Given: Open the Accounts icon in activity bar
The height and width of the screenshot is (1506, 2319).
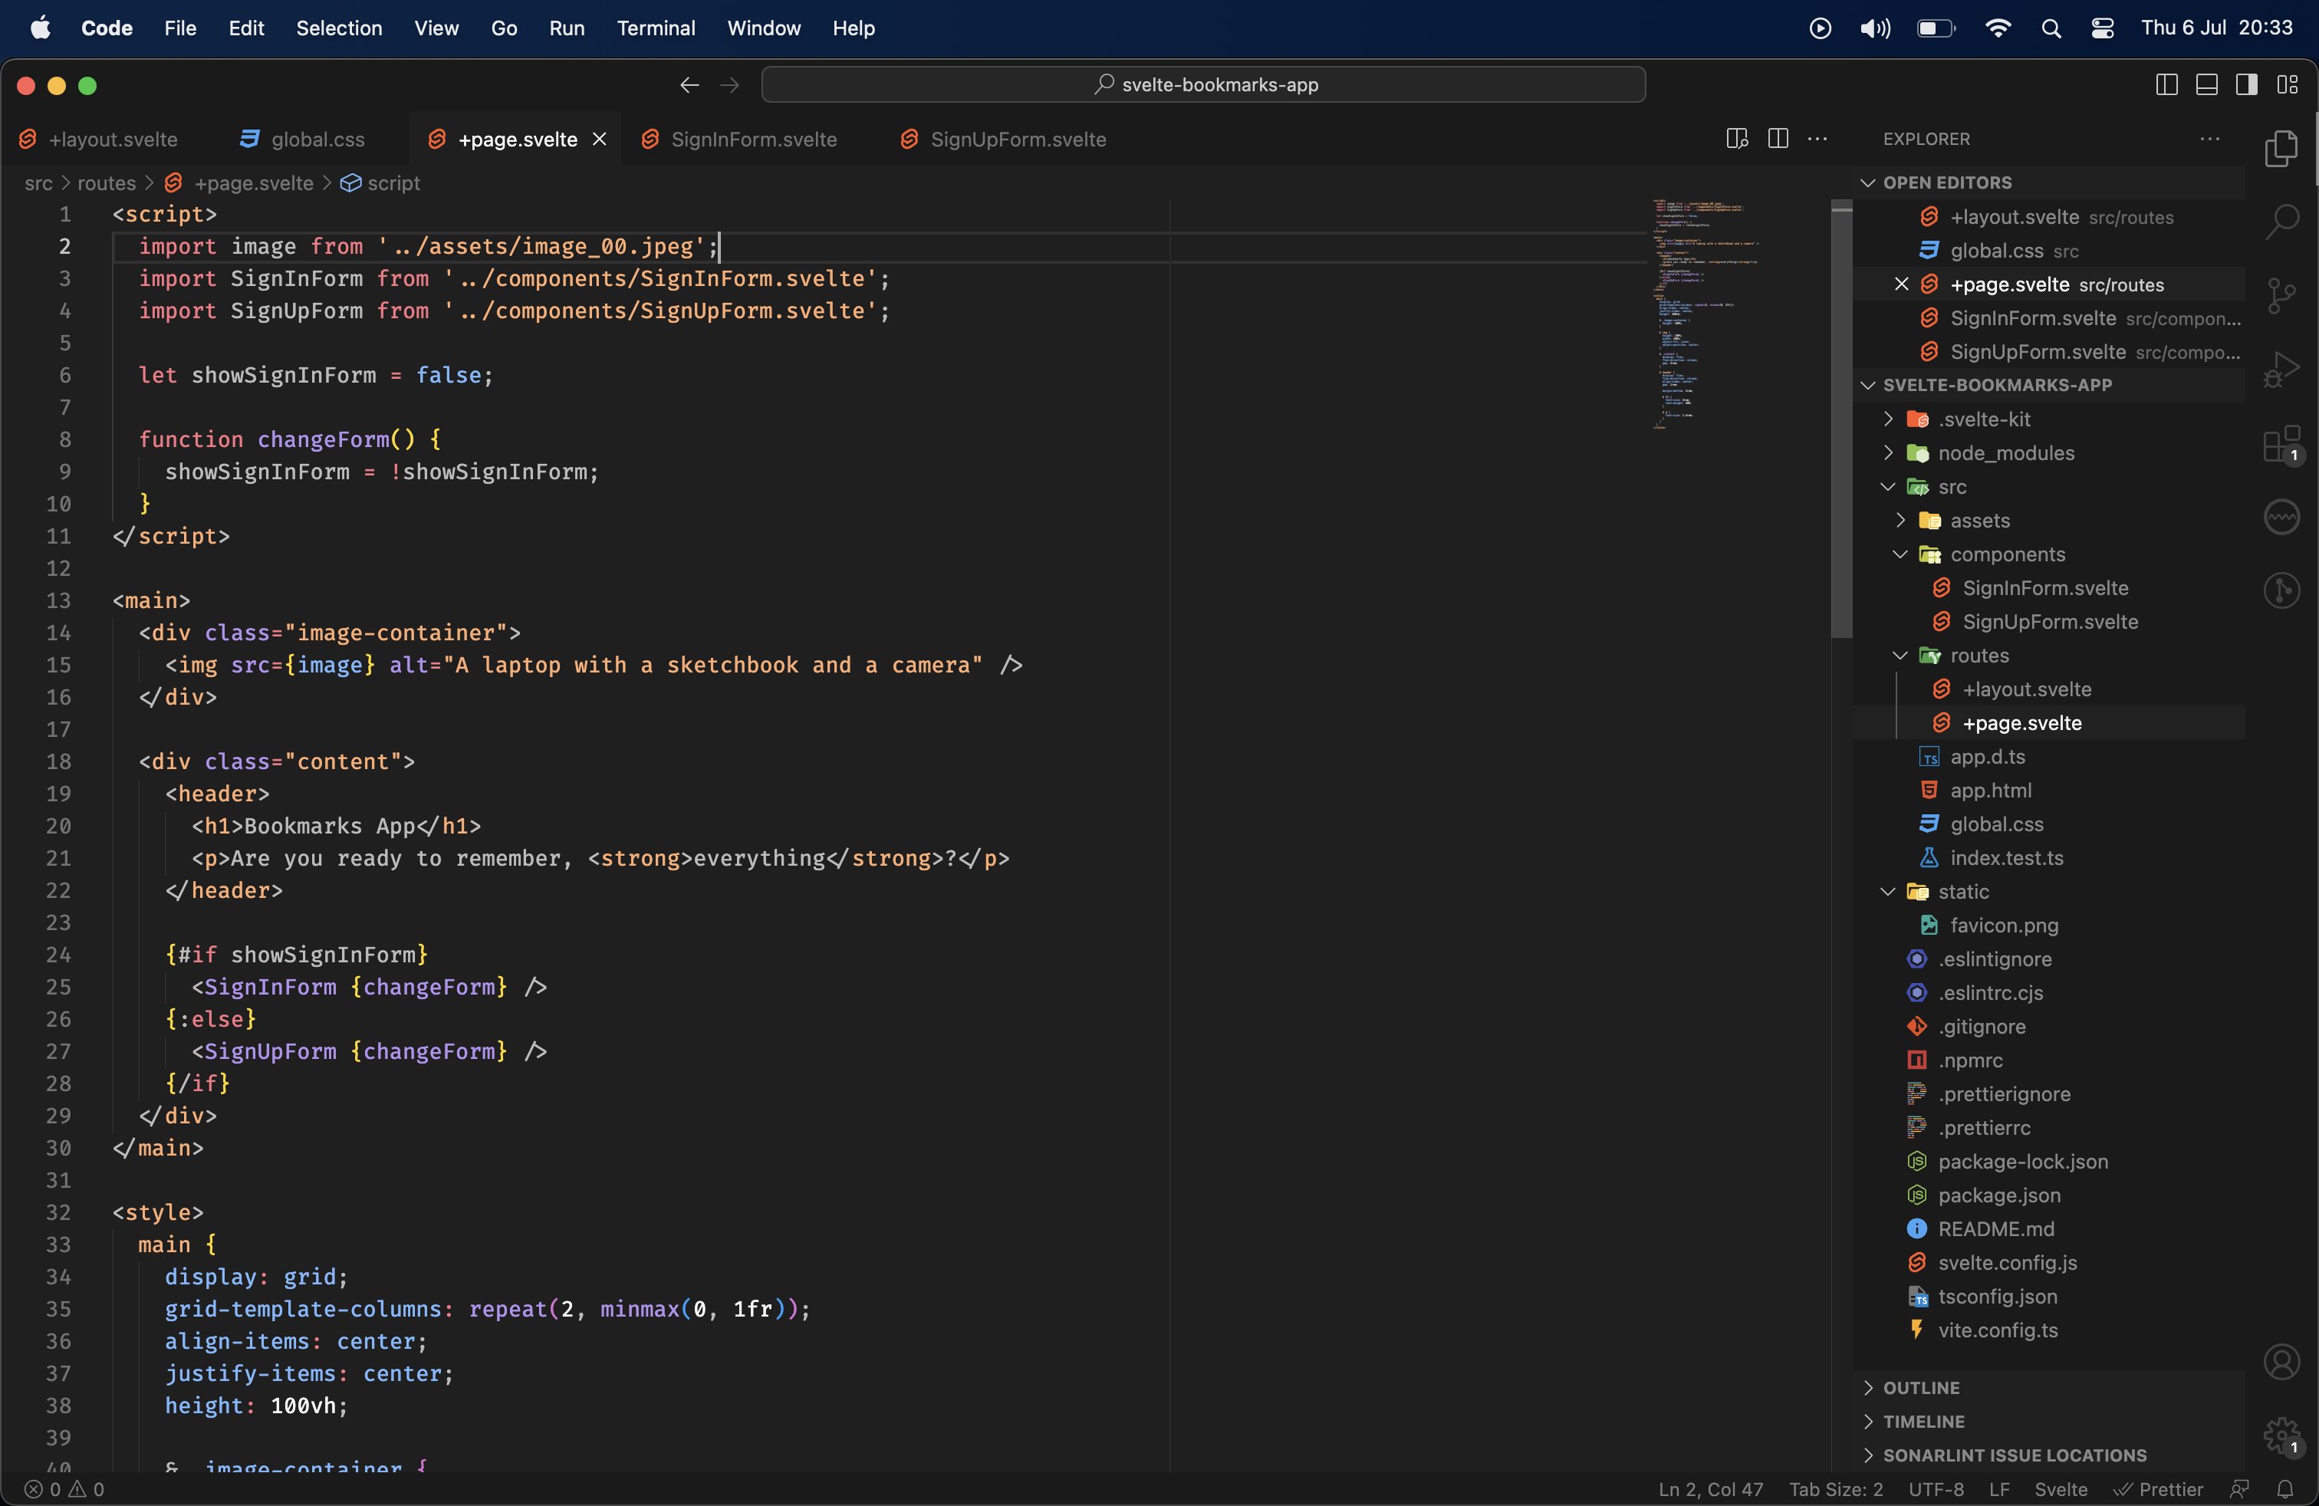Looking at the screenshot, I should (x=2282, y=1361).
